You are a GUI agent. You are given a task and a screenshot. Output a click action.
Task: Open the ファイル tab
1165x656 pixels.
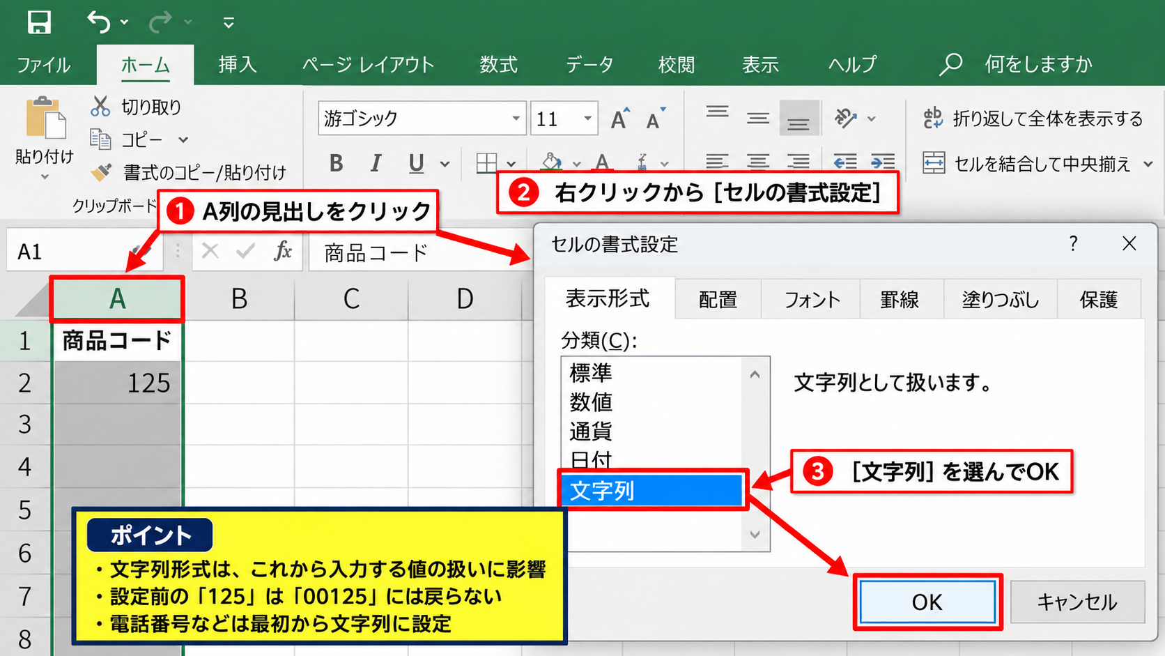click(x=44, y=65)
